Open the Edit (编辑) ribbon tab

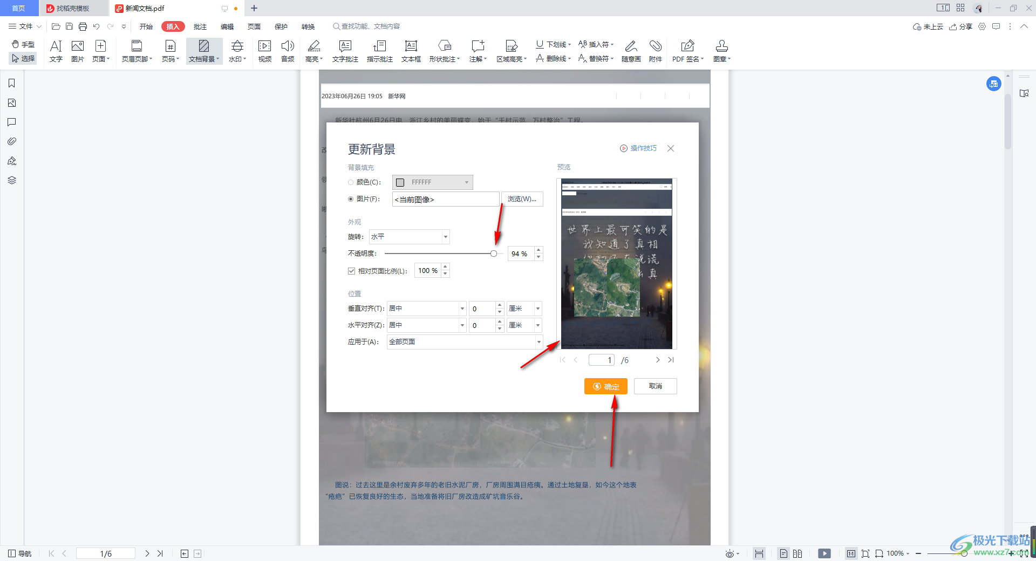227,26
